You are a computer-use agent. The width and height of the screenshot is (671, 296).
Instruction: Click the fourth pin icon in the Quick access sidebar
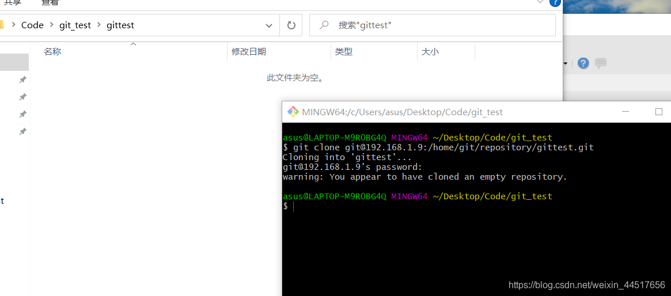pyautogui.click(x=22, y=132)
